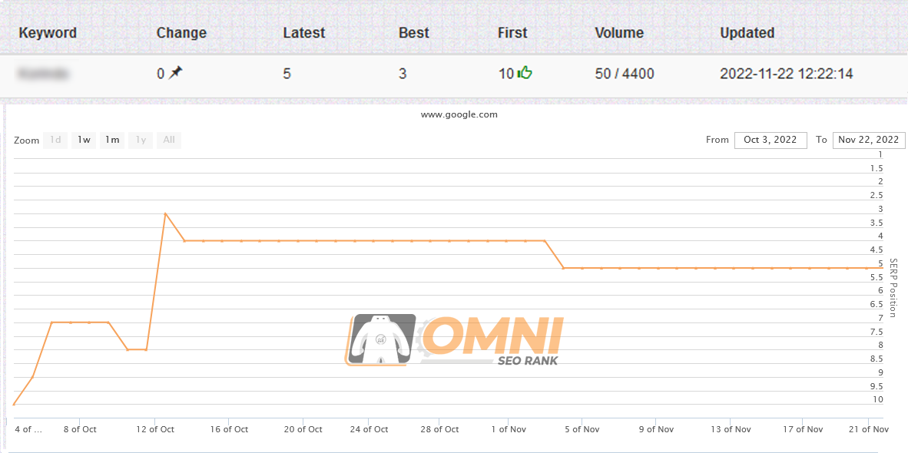908x453 pixels.
Task: Click the 12 of Oct axis label
Action: tap(155, 429)
